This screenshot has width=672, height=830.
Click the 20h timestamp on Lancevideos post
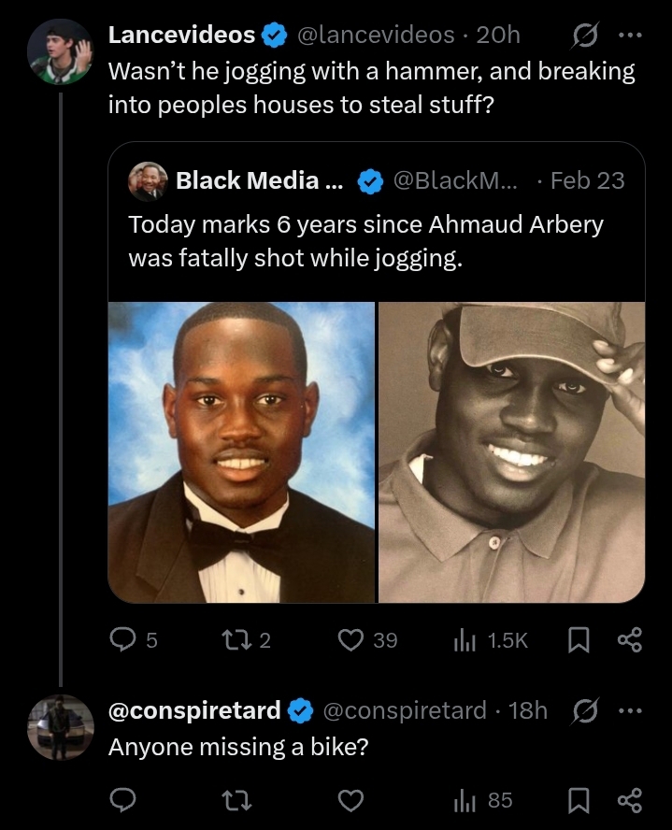(x=497, y=36)
